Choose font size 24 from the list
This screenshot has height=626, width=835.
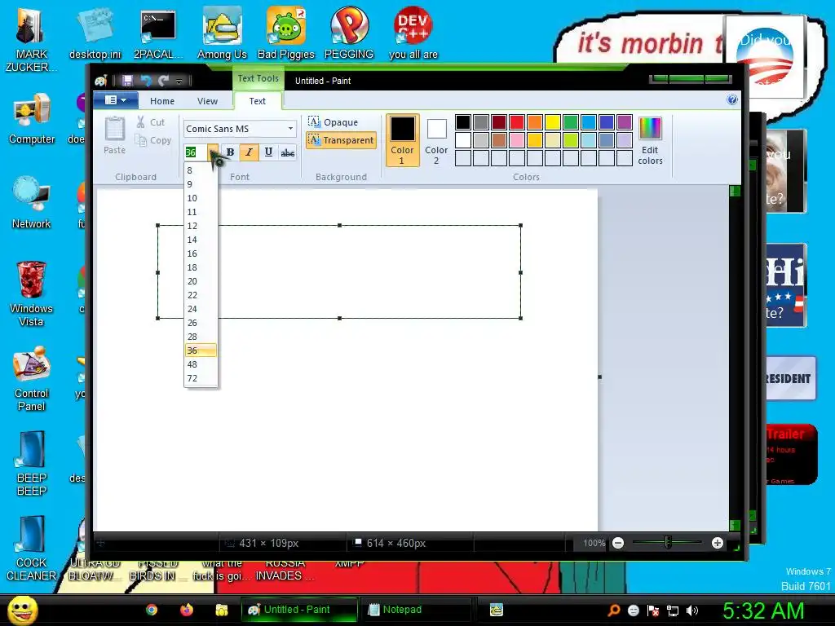[201, 309]
